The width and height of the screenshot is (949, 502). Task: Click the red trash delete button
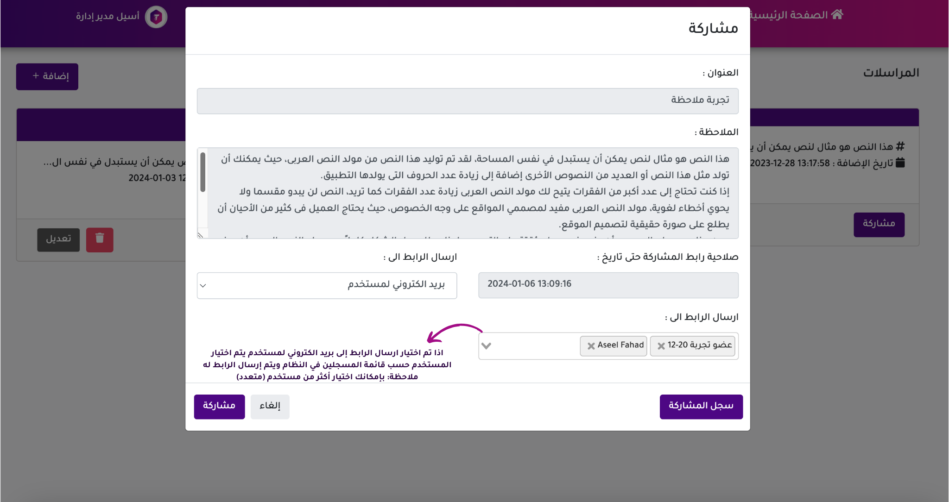point(100,239)
